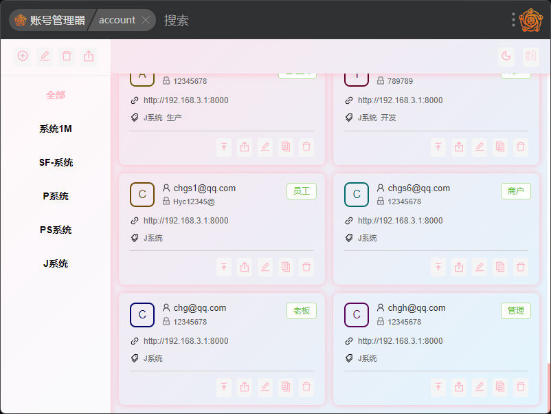Share the chgs1@qq.com card
The image size is (551, 414).
(x=245, y=267)
